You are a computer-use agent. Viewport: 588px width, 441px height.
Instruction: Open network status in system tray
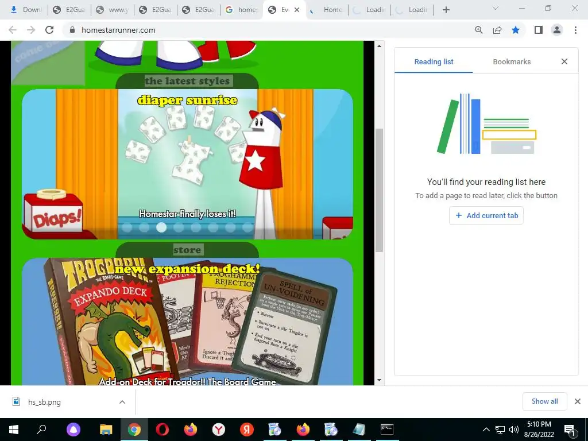point(500,430)
